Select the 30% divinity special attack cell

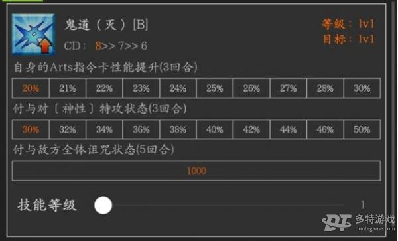(31, 129)
